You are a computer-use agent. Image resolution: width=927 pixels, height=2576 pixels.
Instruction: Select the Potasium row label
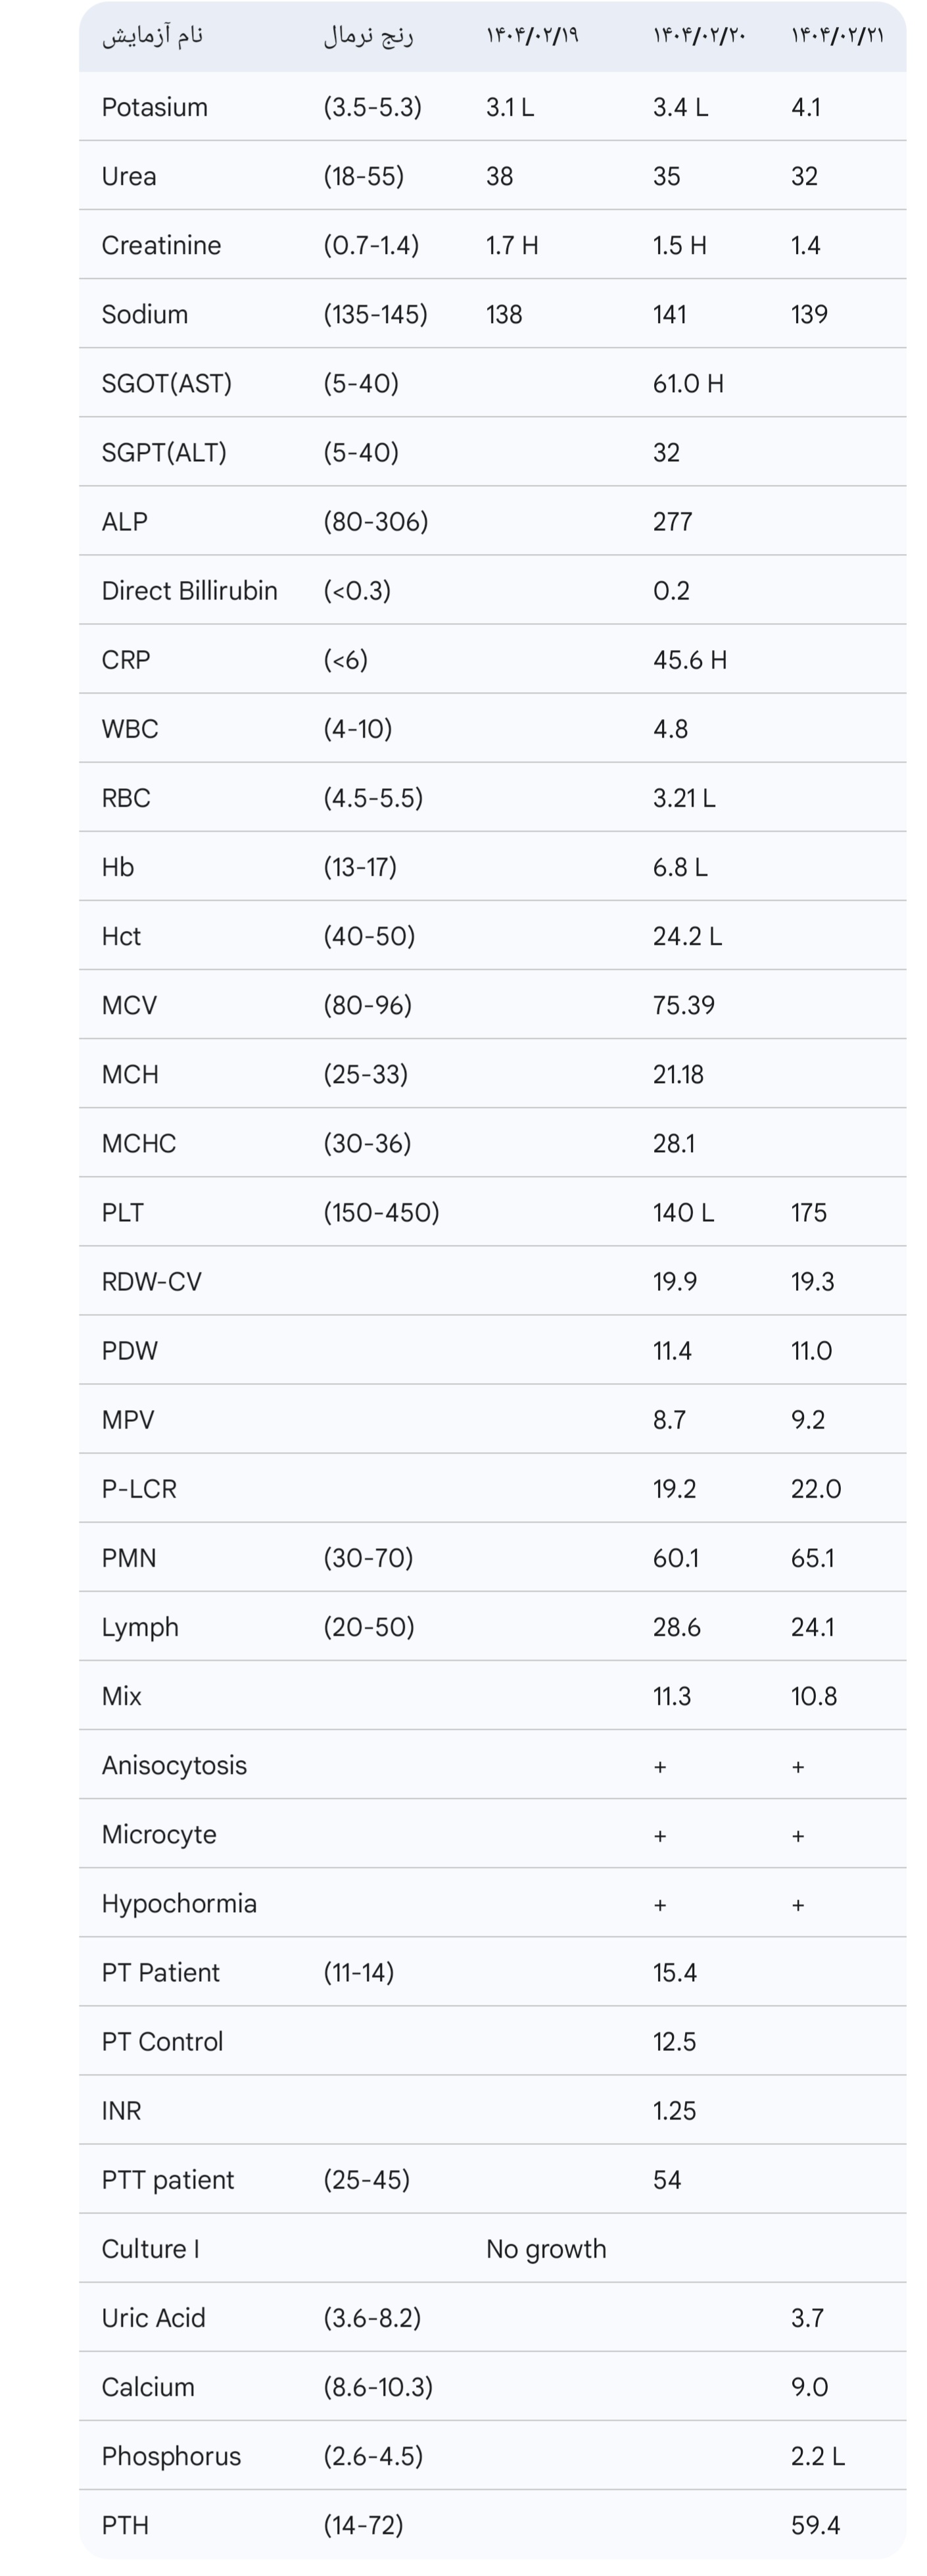(155, 107)
